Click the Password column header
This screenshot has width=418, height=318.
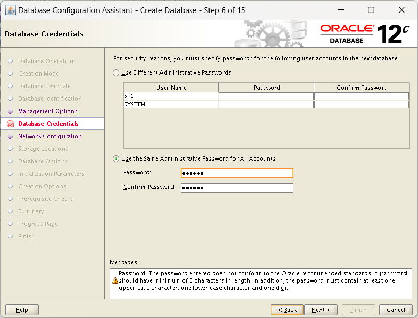[x=266, y=88]
